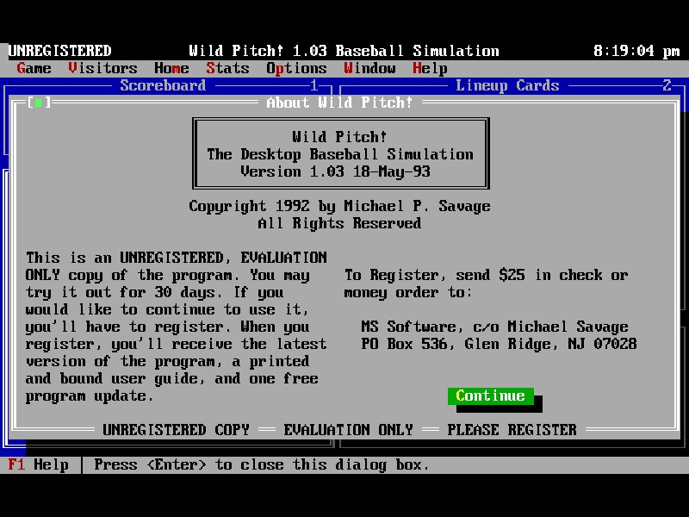This screenshot has height=517, width=689.
Task: Select the Home menu
Action: click(171, 68)
